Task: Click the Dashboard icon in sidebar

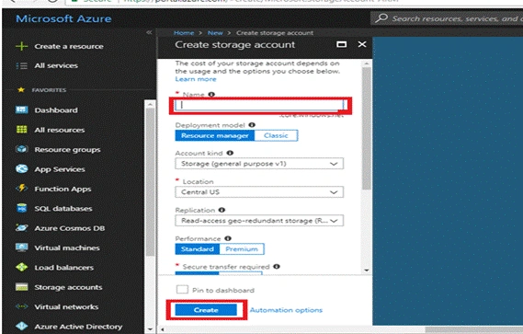Action: tap(22, 109)
